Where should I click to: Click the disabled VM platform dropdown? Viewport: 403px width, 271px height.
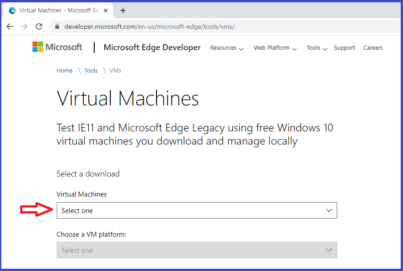[197, 250]
